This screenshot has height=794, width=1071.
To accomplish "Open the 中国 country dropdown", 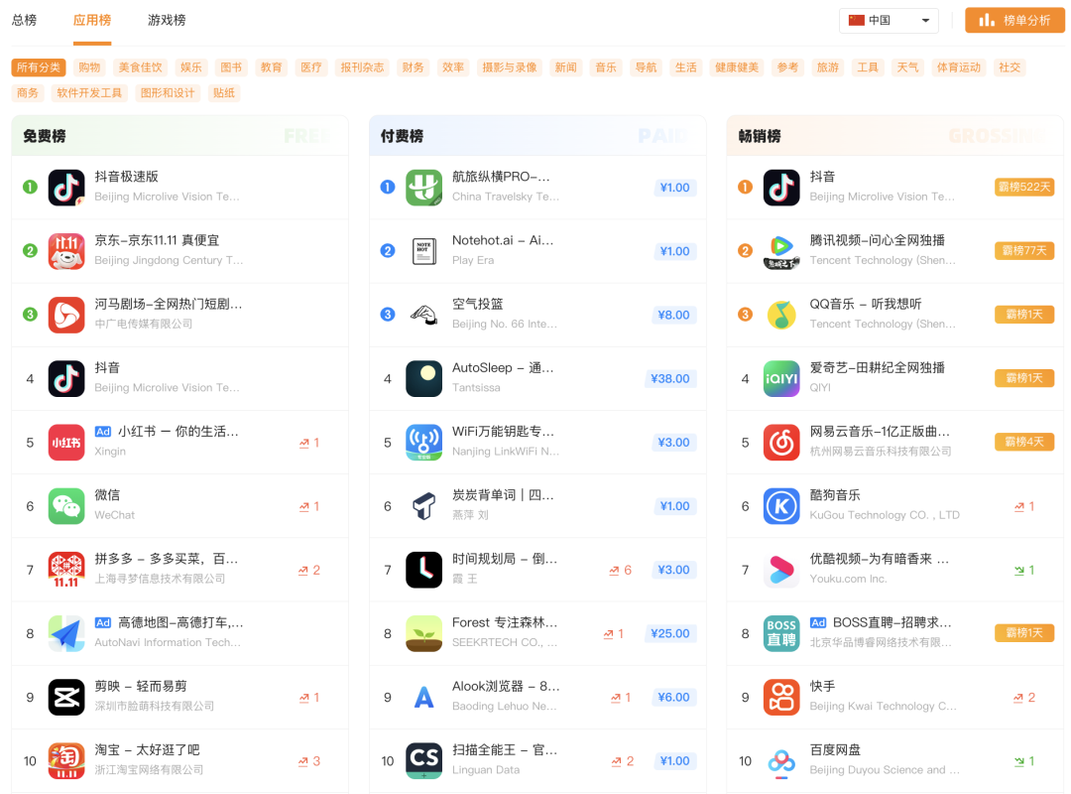I will pyautogui.click(x=889, y=21).
